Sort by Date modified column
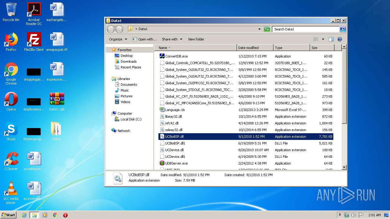390x219 pixels. click(255, 48)
